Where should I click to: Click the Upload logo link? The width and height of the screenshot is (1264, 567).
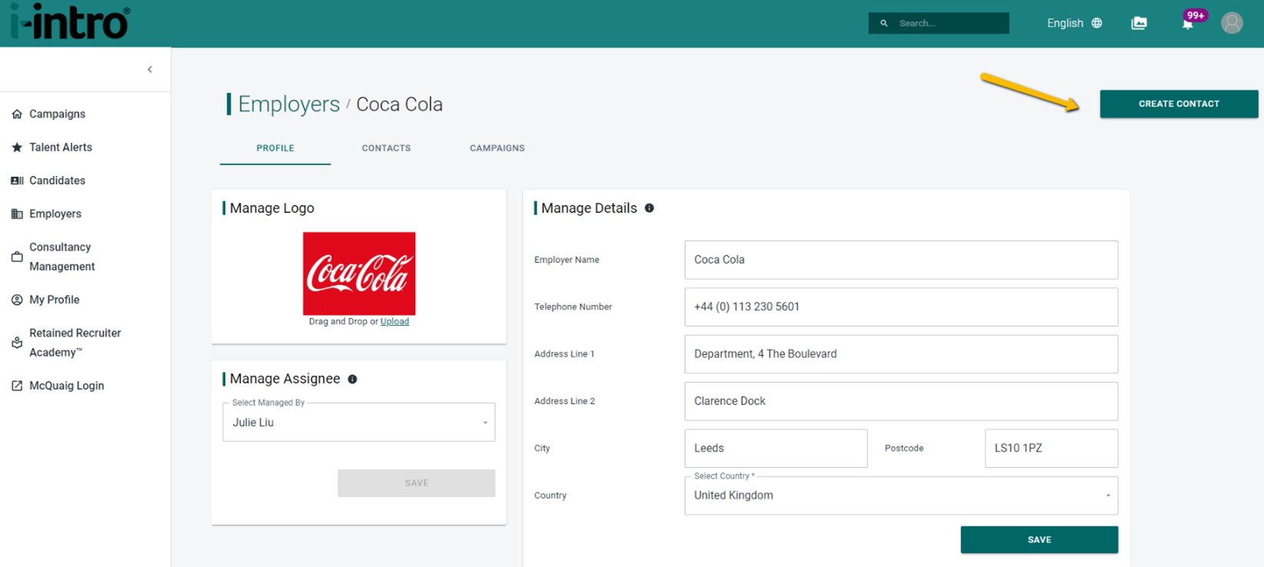click(394, 321)
